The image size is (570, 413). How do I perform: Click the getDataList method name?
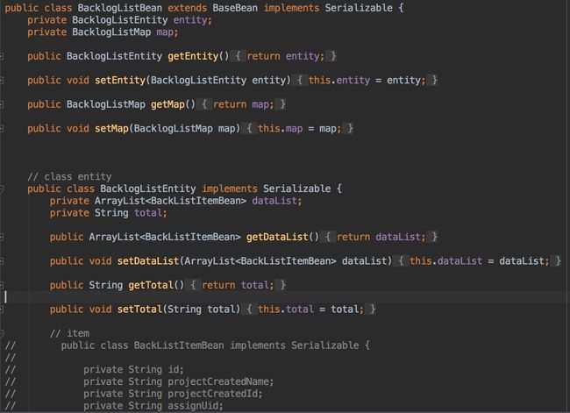click(277, 238)
